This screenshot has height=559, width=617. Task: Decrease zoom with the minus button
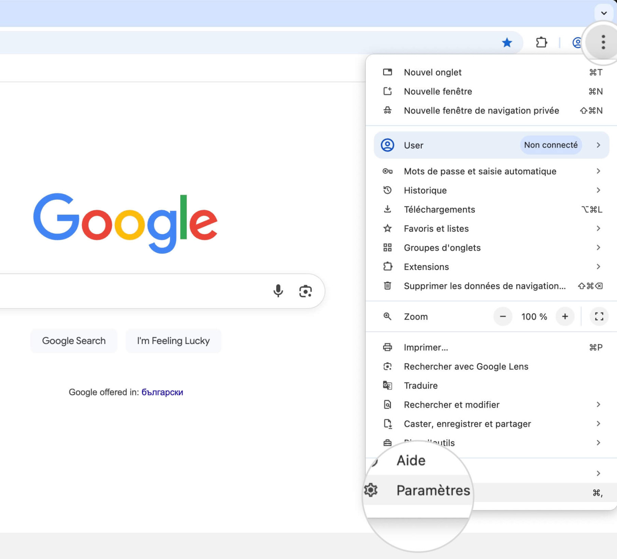click(503, 317)
